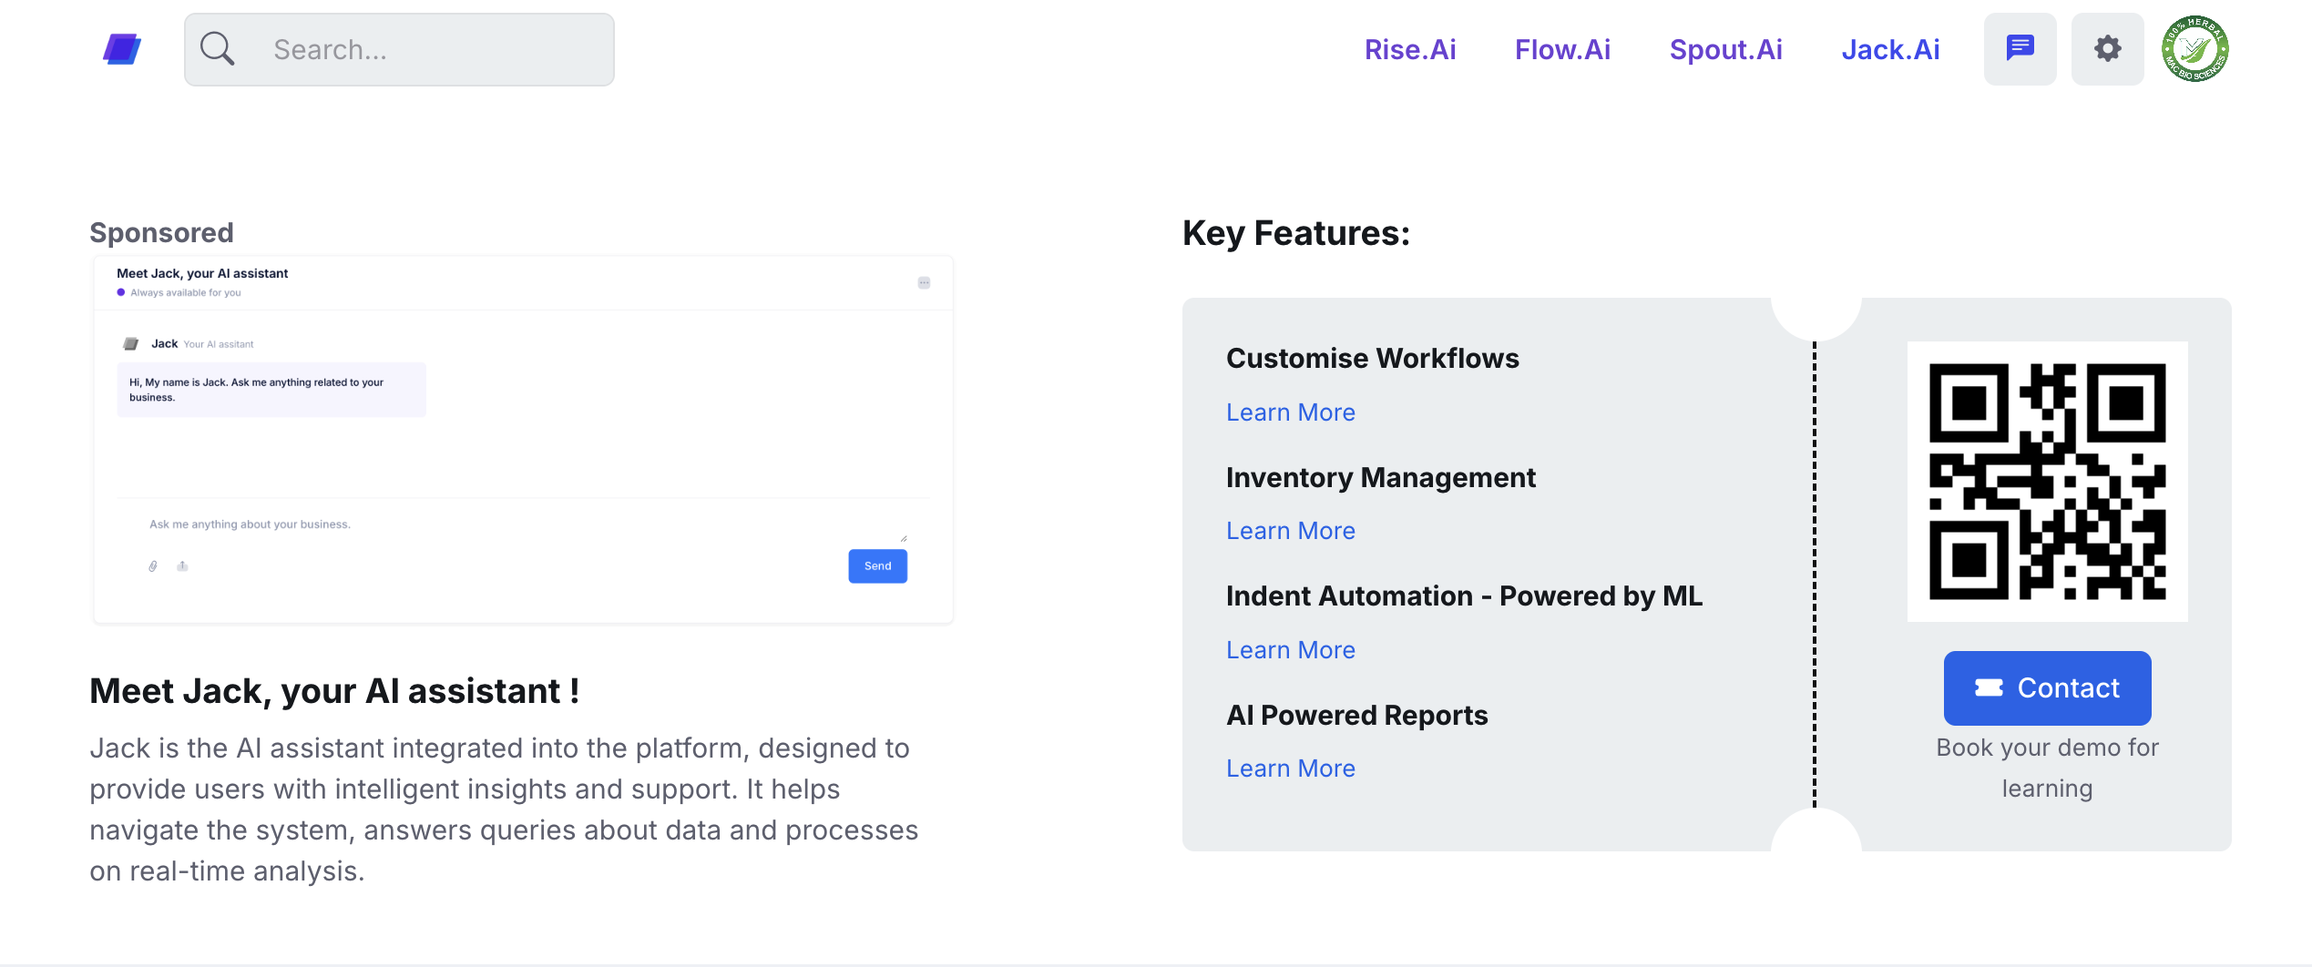Click the Contact button

coord(2047,688)
